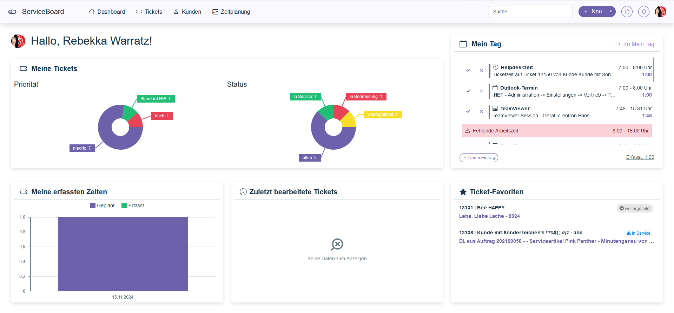Open the Tickets menu

(x=149, y=12)
